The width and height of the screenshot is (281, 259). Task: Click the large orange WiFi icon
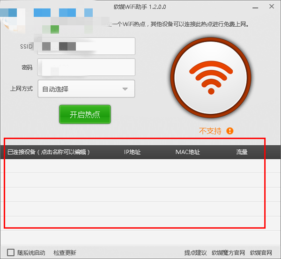(x=211, y=78)
